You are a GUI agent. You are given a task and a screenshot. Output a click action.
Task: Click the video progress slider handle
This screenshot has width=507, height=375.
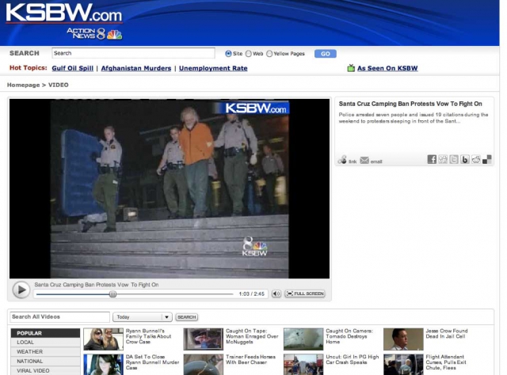click(x=112, y=294)
